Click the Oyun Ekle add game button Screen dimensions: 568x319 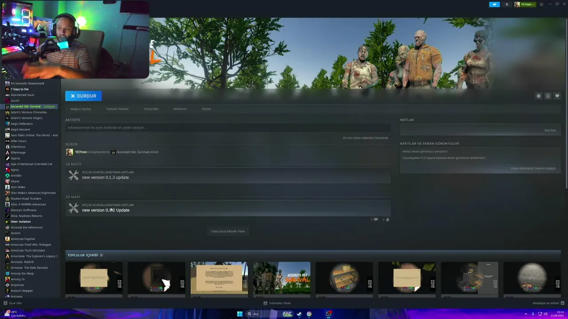[13, 303]
